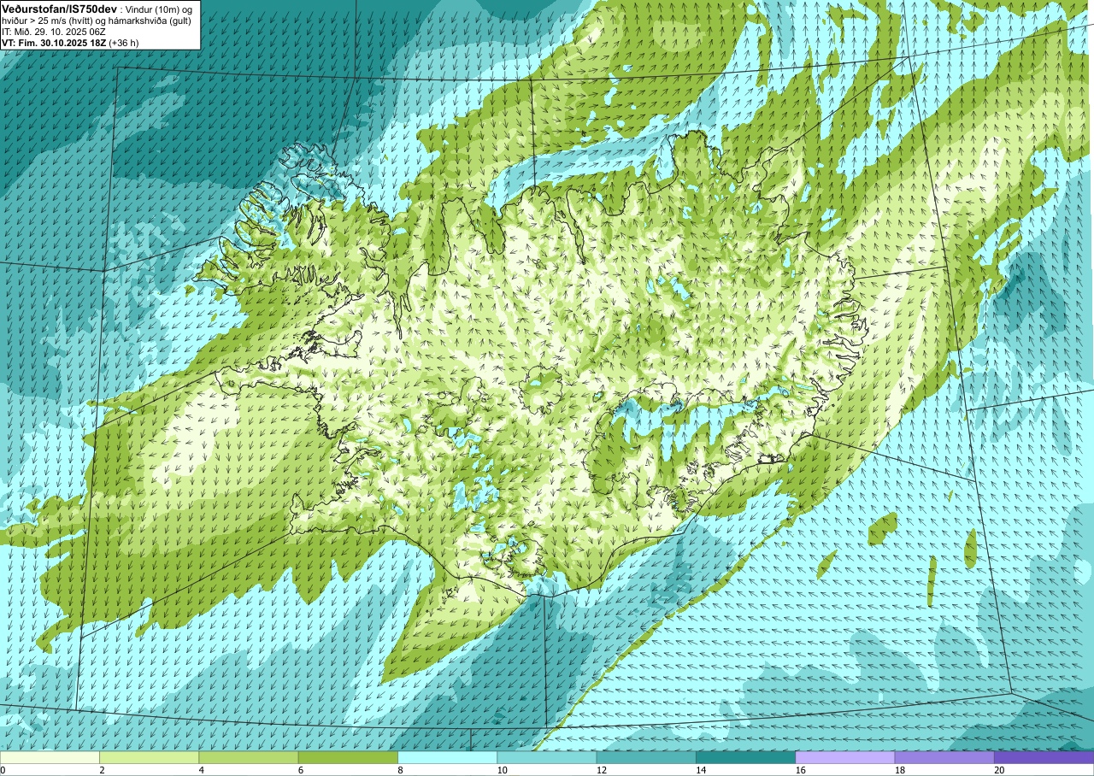Click the 0–2 m/s pale yellow legend swatch
Screen dimensions: 1094x776
coord(50,757)
